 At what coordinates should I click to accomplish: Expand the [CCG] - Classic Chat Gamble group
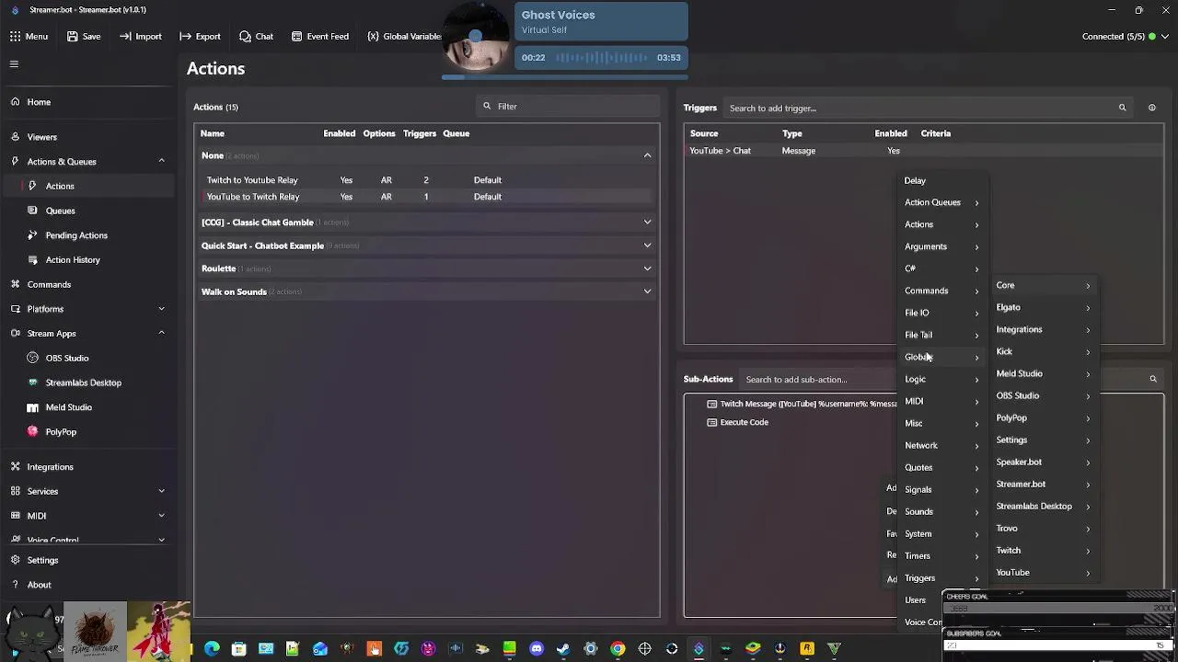point(647,223)
